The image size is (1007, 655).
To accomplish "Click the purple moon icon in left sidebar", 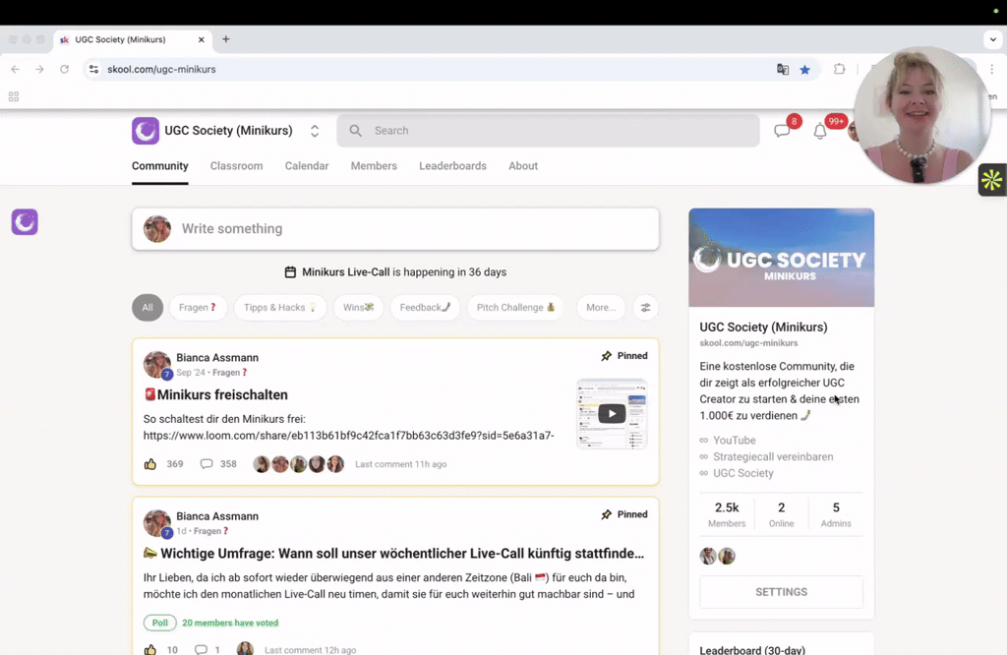I will (25, 222).
